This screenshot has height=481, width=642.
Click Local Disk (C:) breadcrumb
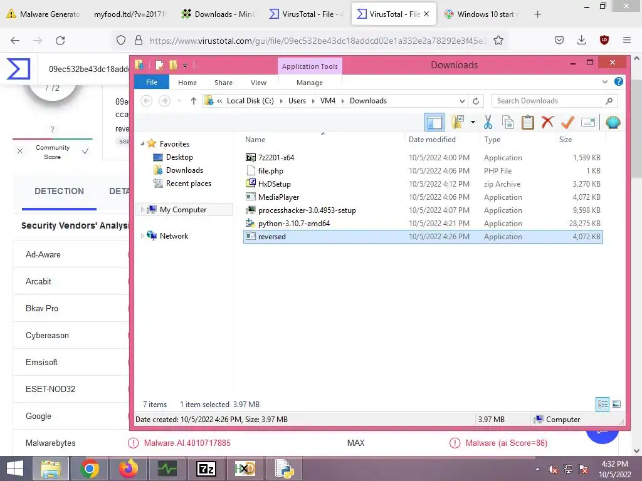pyautogui.click(x=250, y=101)
